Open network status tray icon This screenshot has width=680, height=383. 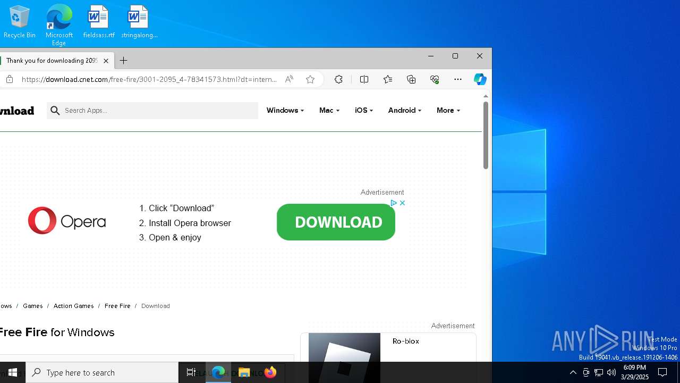599,372
